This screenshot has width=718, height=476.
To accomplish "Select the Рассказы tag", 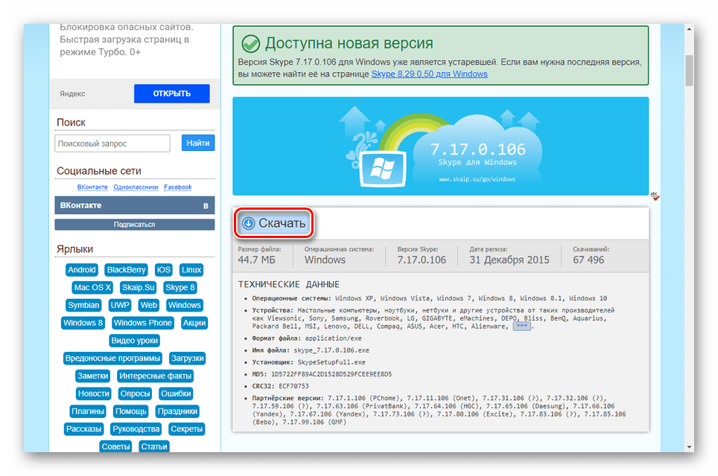I will click(x=84, y=429).
